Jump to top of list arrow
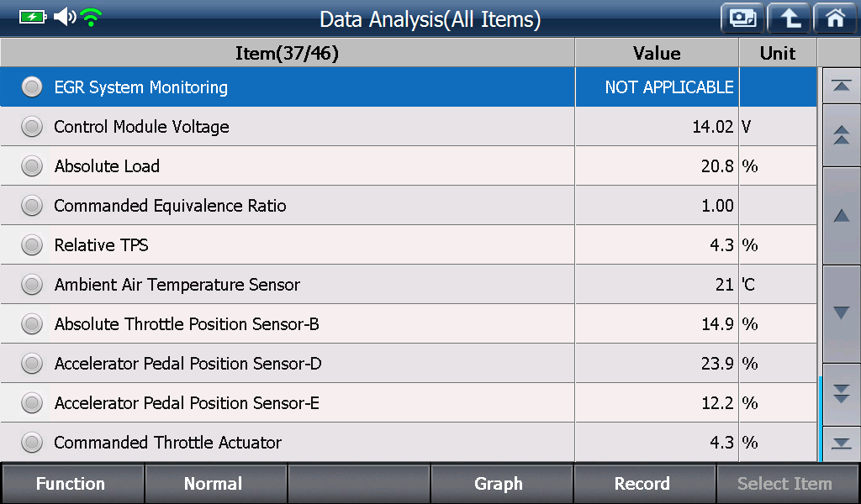 pyautogui.click(x=841, y=86)
